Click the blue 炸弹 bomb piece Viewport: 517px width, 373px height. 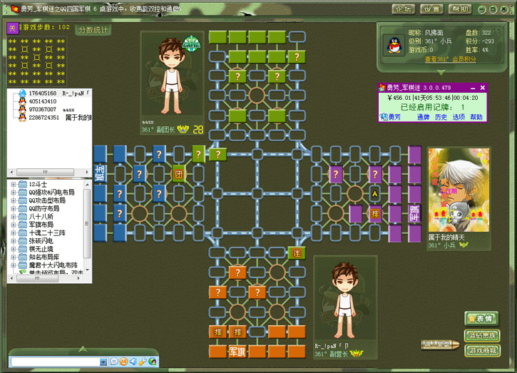tap(100, 173)
